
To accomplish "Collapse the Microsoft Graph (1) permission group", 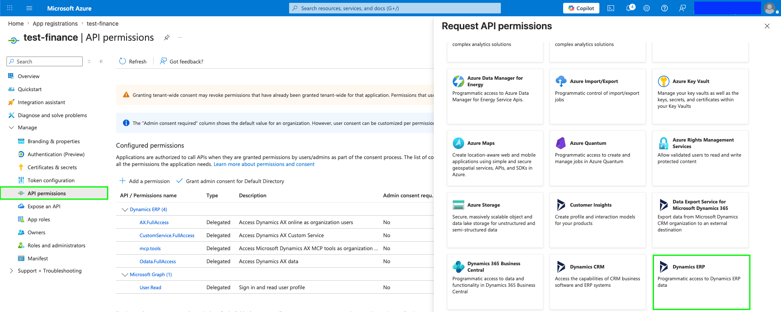I will [125, 275].
